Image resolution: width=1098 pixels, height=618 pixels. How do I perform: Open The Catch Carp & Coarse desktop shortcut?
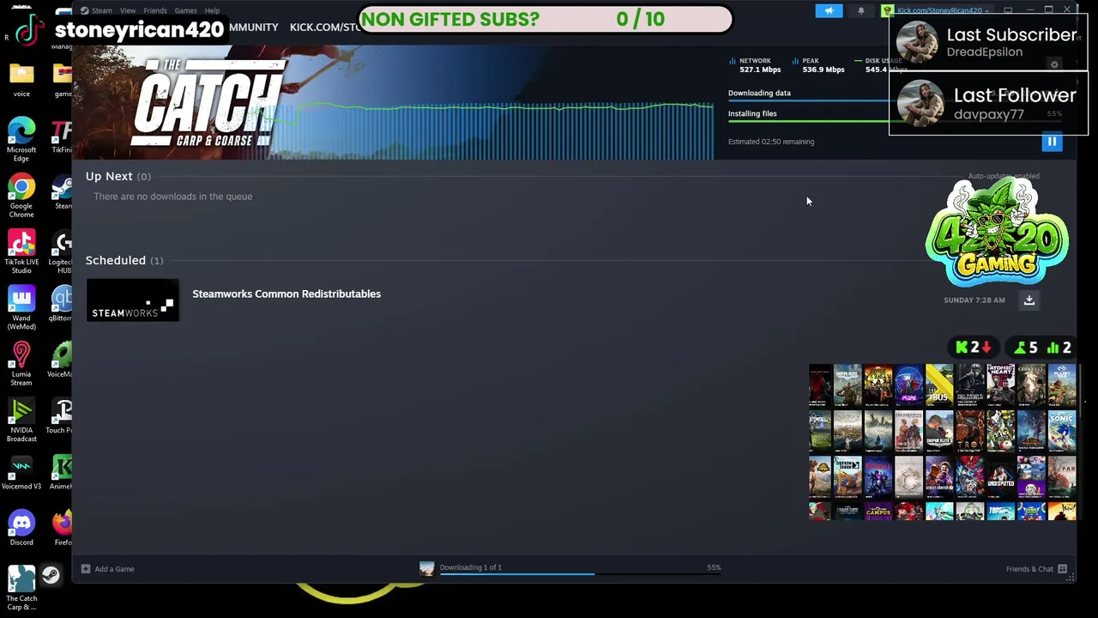tap(21, 588)
